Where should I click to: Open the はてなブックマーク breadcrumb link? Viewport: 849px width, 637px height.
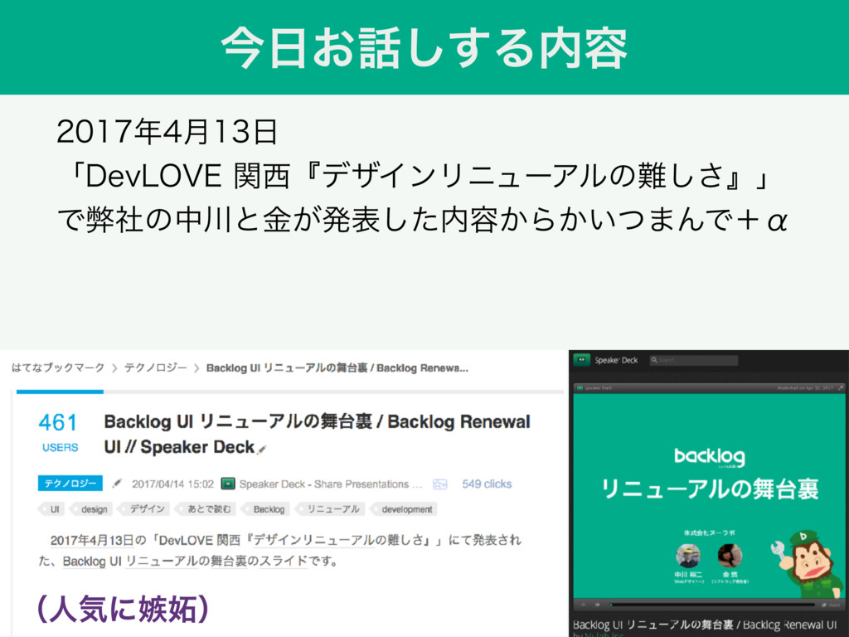58,367
